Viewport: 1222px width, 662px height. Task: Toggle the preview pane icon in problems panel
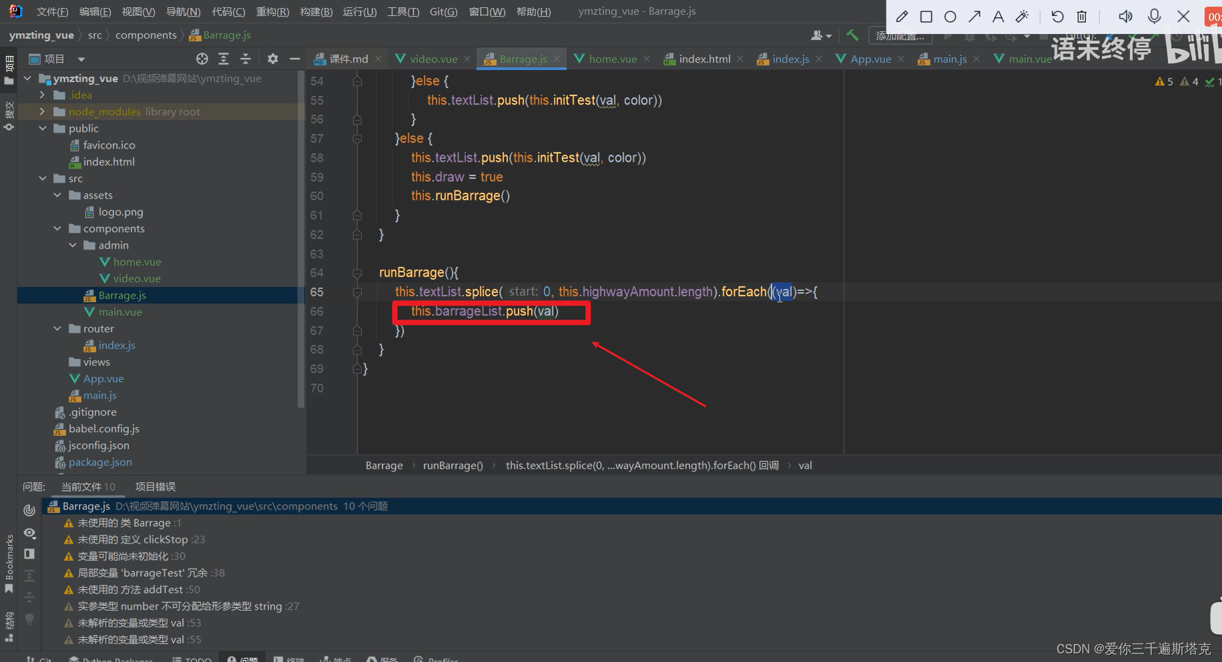tap(29, 554)
